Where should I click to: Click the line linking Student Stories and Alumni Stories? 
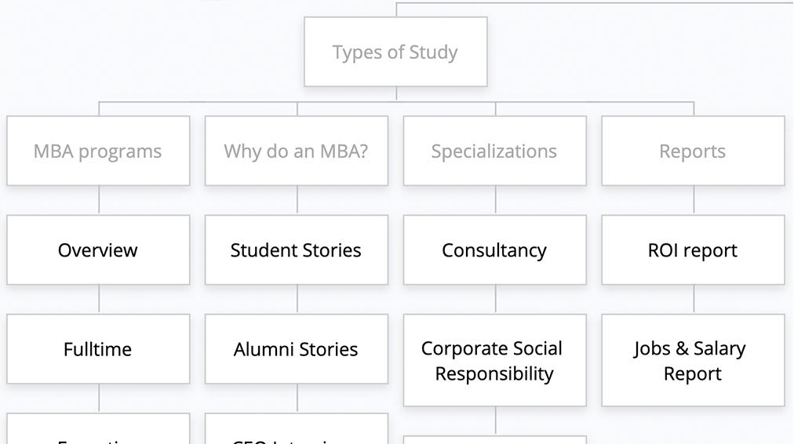tap(297, 300)
